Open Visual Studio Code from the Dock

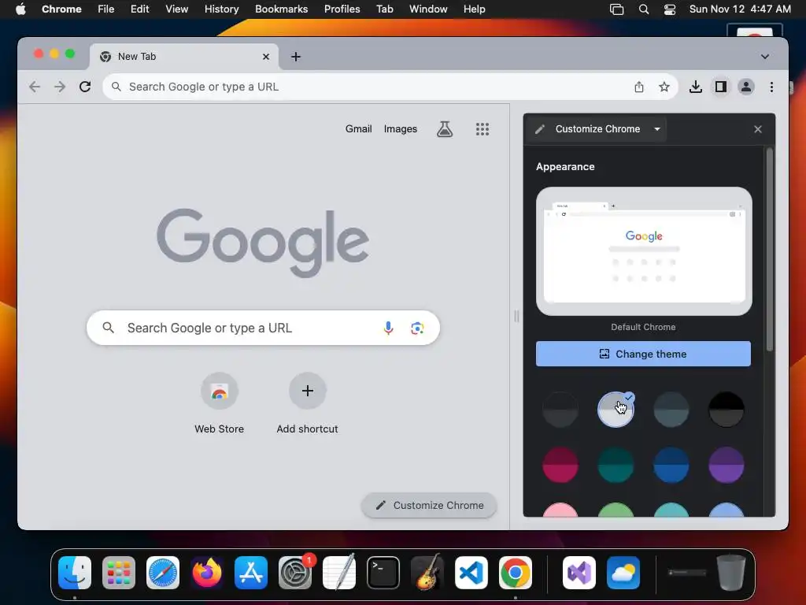tap(471, 573)
